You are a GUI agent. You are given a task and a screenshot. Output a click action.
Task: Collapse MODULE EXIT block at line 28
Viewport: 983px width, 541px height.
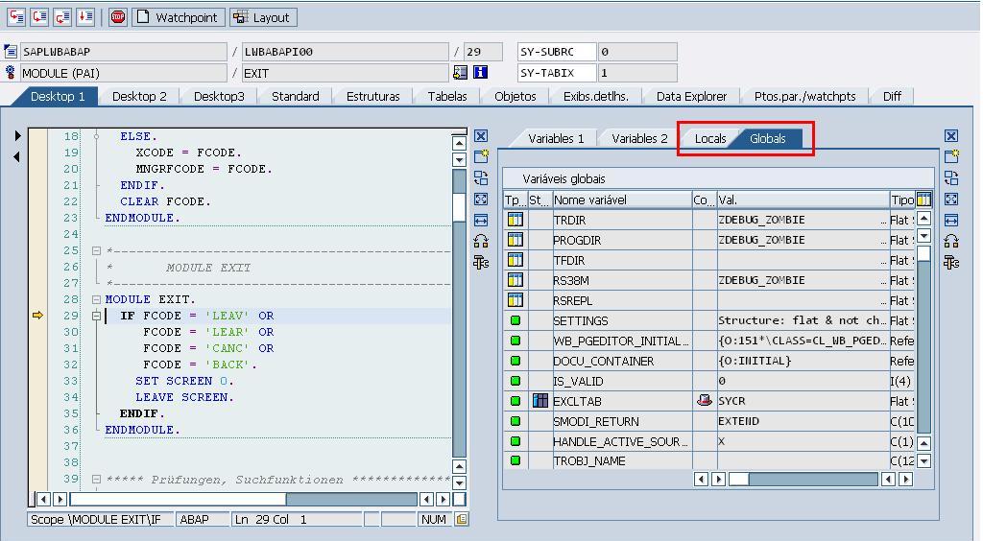[x=97, y=299]
